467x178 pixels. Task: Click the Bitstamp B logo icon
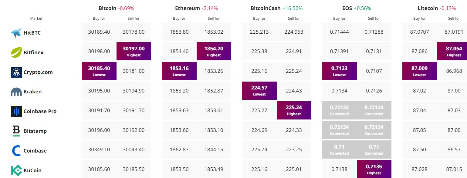pyautogui.click(x=16, y=131)
